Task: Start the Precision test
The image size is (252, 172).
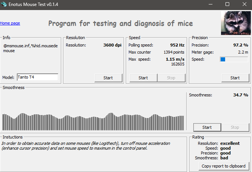Action: point(235,78)
